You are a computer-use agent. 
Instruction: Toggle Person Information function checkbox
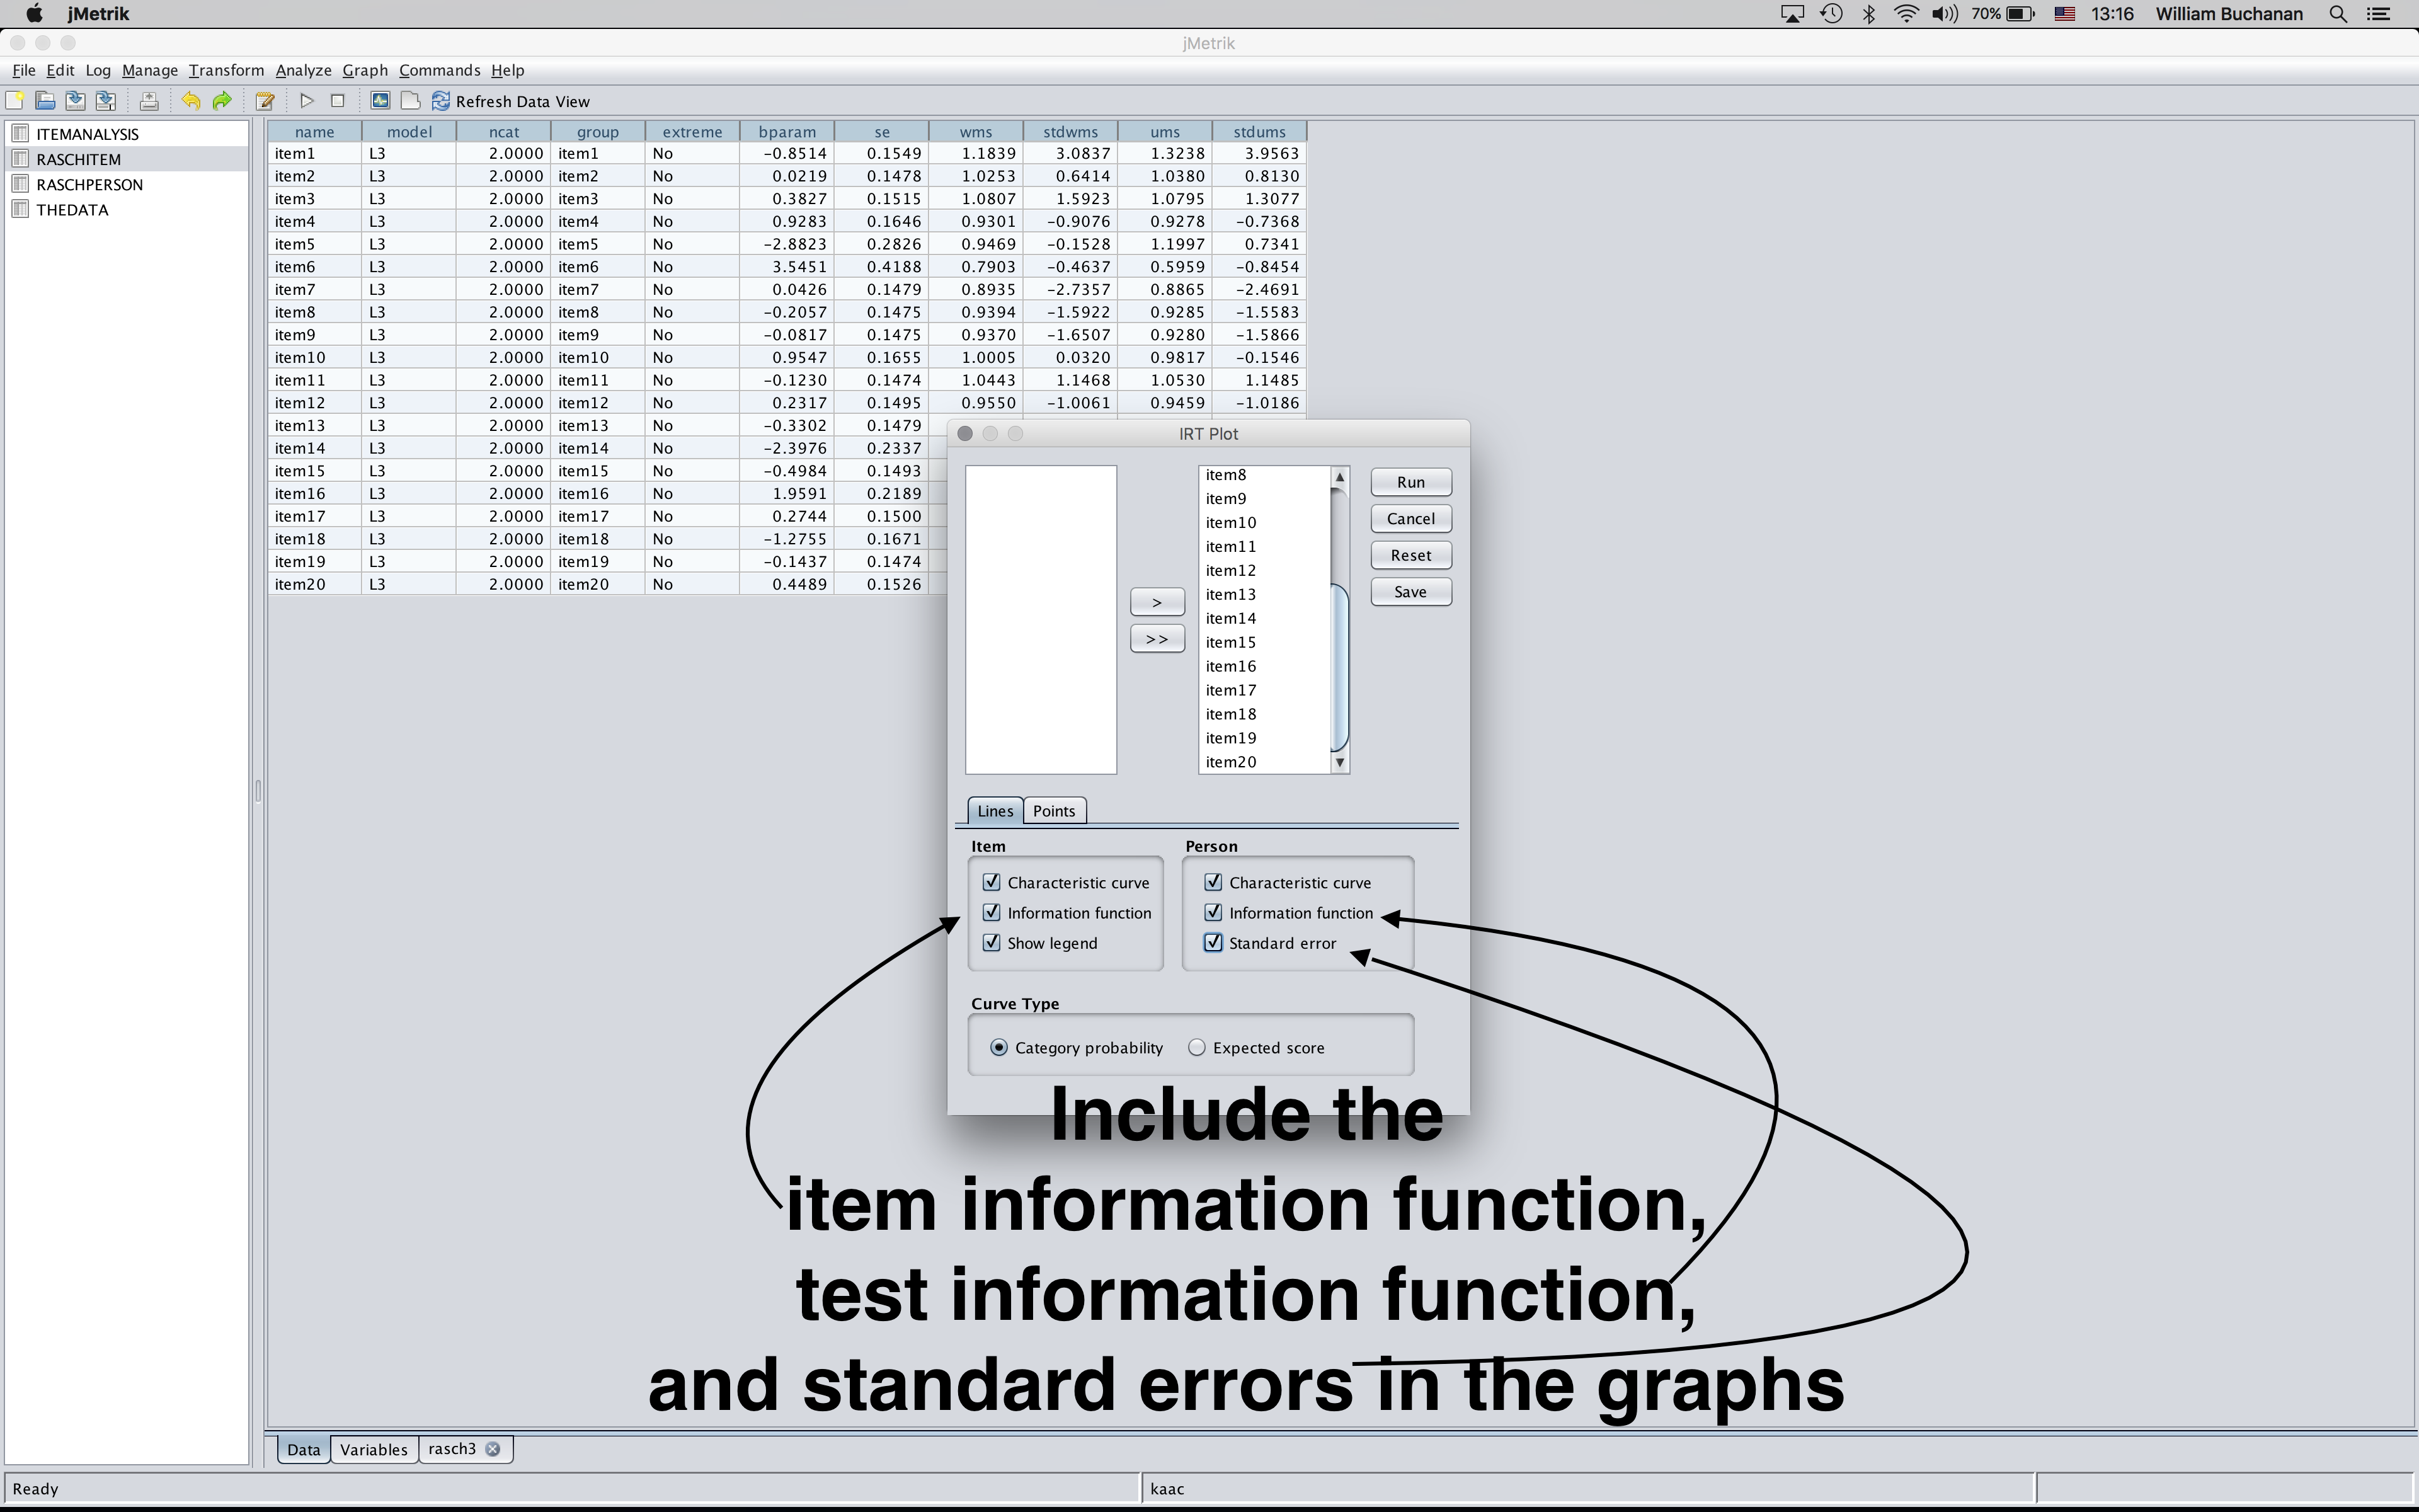[x=1213, y=912]
